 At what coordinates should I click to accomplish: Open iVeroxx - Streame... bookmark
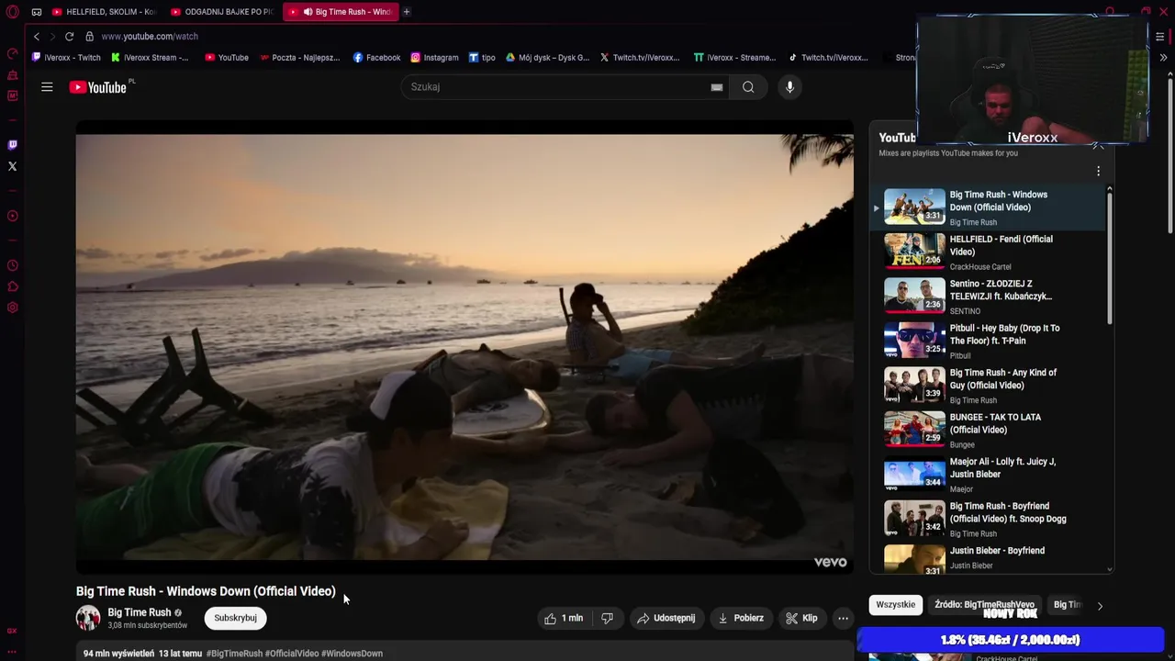734,57
